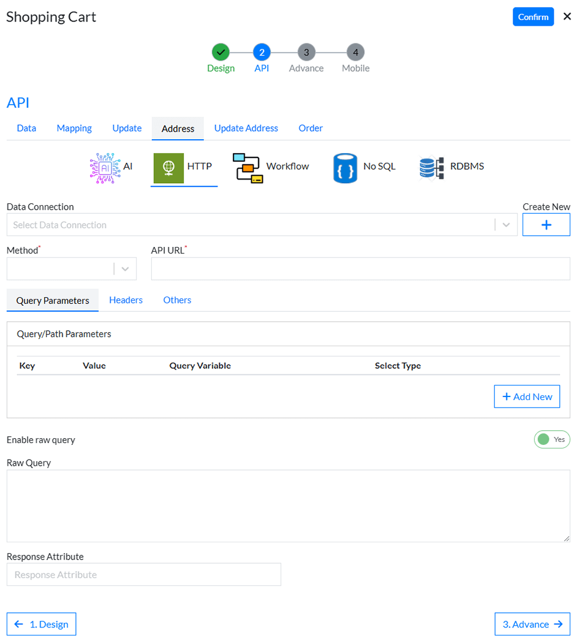Click the API URL input field
The image size is (577, 644).
click(x=360, y=269)
